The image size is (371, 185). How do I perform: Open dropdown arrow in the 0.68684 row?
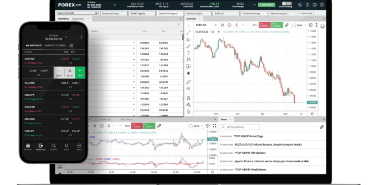click(134, 43)
